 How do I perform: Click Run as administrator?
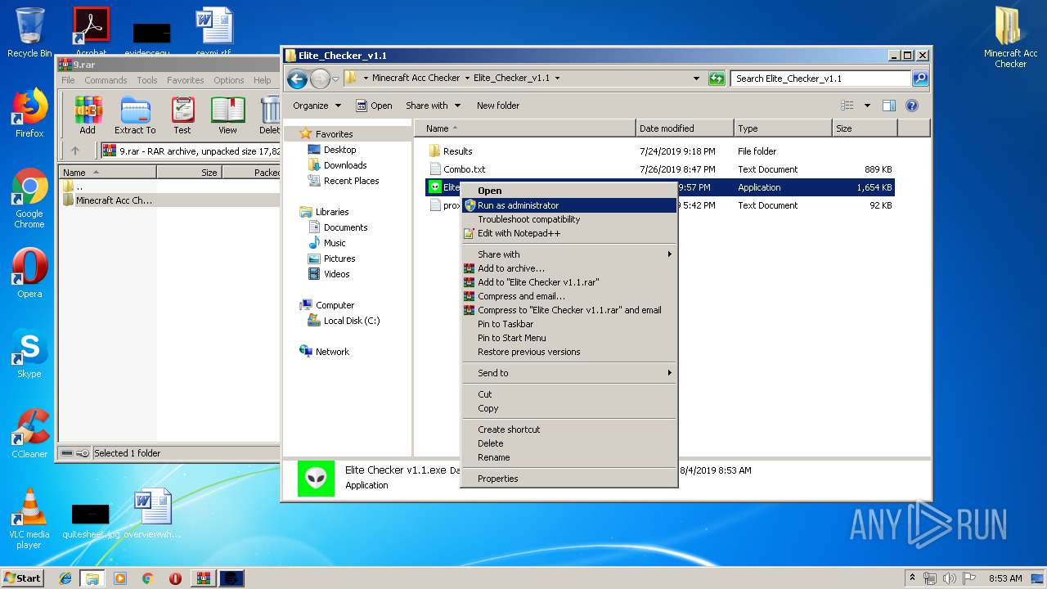tap(569, 205)
